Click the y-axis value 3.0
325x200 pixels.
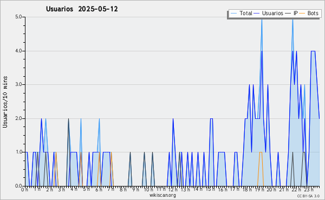coord(18,84)
